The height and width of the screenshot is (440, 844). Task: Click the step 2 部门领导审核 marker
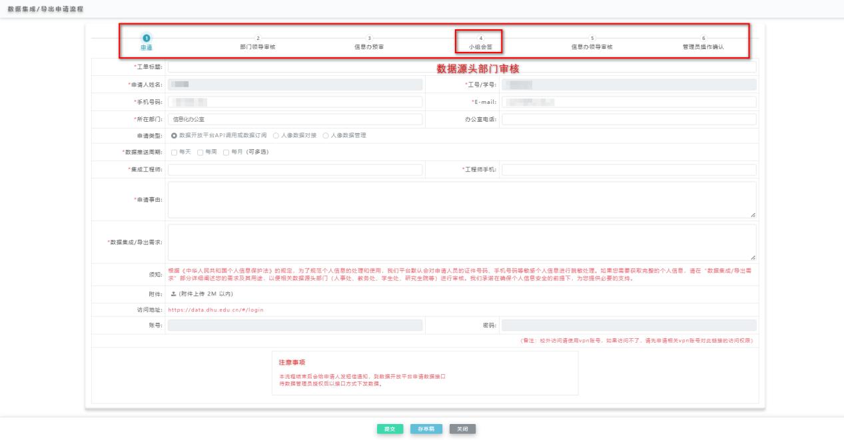point(258,38)
